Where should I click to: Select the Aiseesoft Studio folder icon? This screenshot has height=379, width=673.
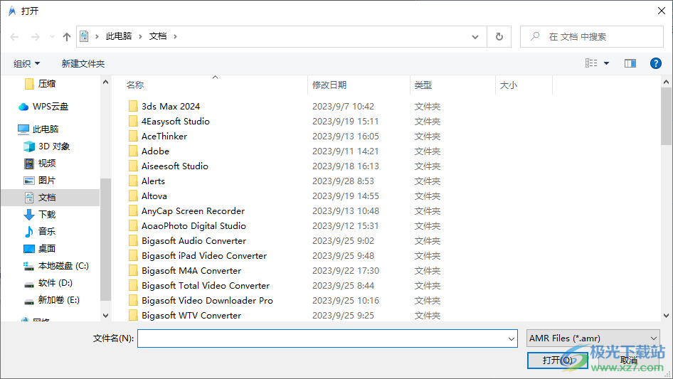click(x=133, y=166)
